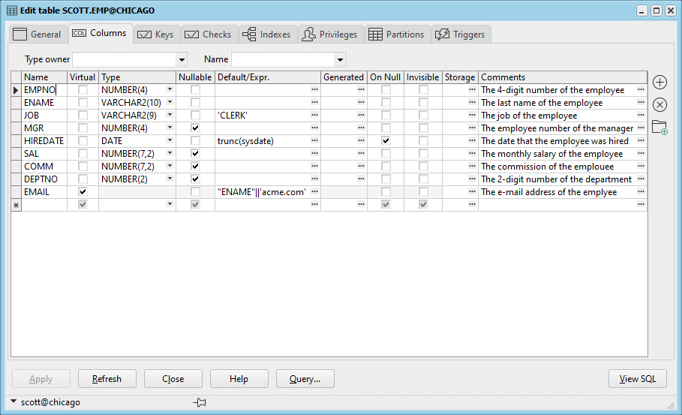The width and height of the screenshot is (682, 415).
Task: Toggle On Null checkbox for HIREDATE
Action: (386, 140)
